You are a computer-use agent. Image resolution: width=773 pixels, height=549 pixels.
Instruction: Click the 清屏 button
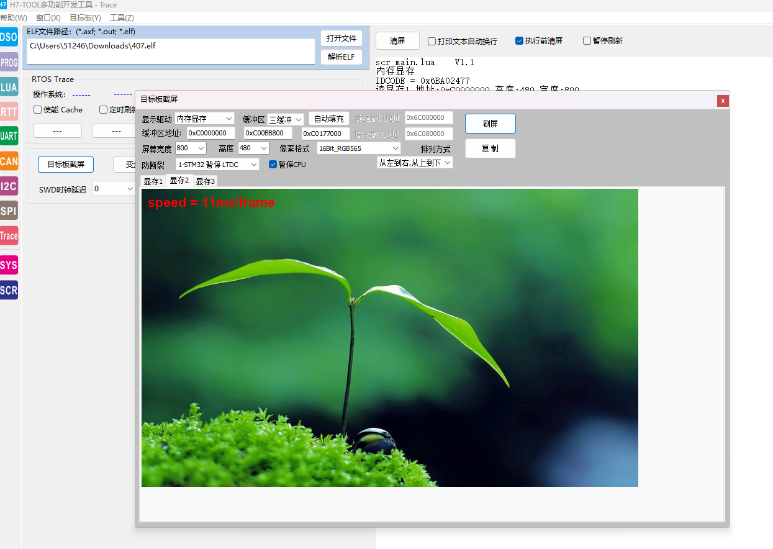pos(397,41)
